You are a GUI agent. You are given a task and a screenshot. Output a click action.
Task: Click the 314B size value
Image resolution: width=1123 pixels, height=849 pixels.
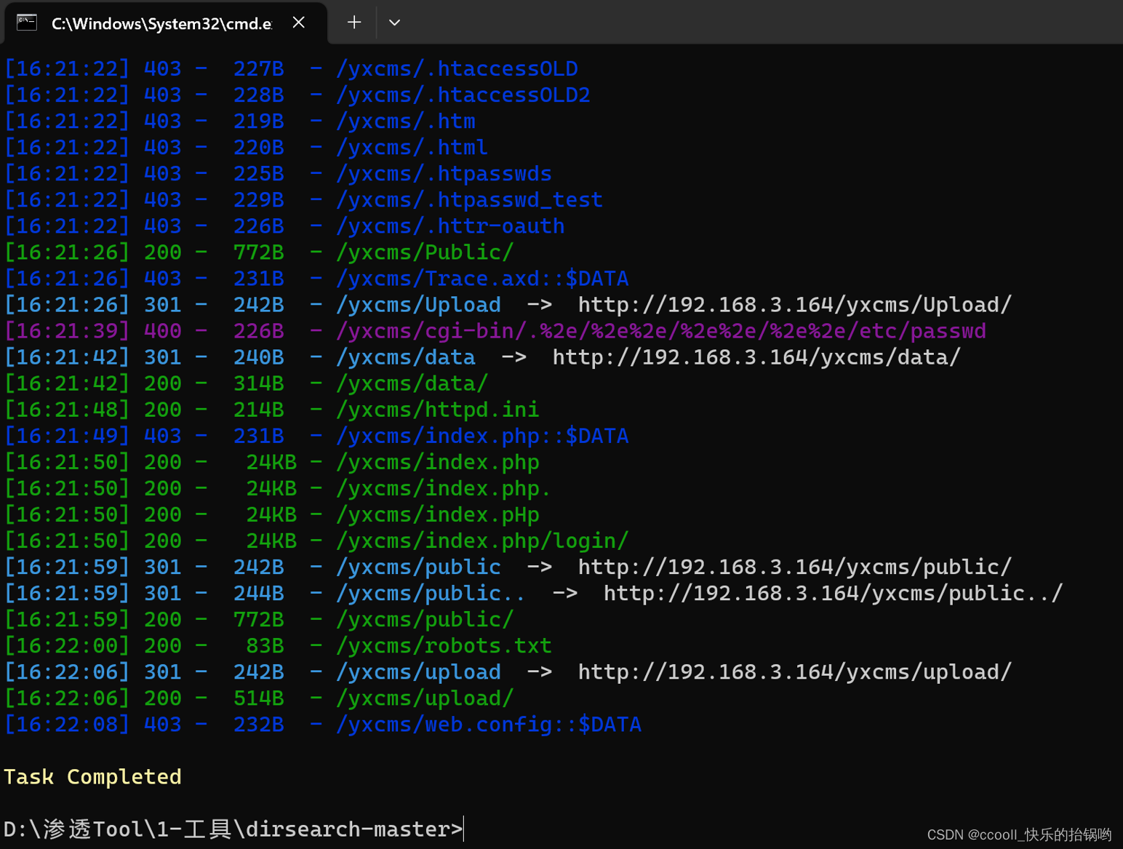point(258,383)
